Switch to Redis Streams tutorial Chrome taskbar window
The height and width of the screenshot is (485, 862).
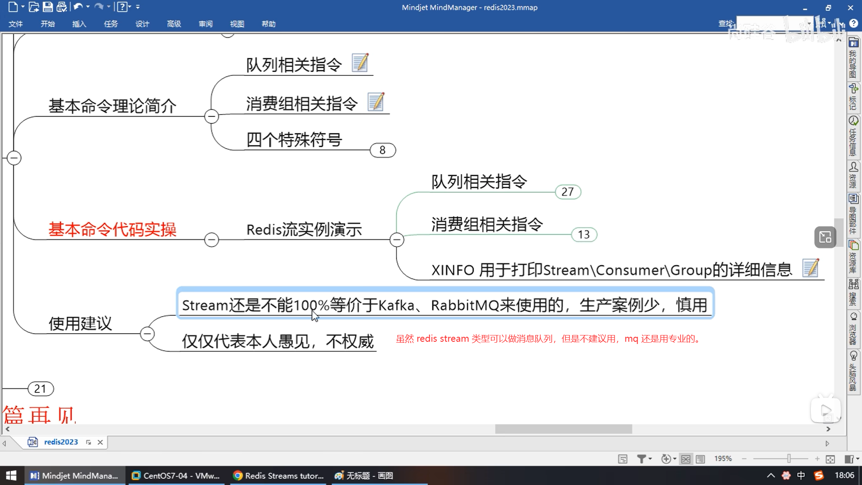pyautogui.click(x=279, y=476)
